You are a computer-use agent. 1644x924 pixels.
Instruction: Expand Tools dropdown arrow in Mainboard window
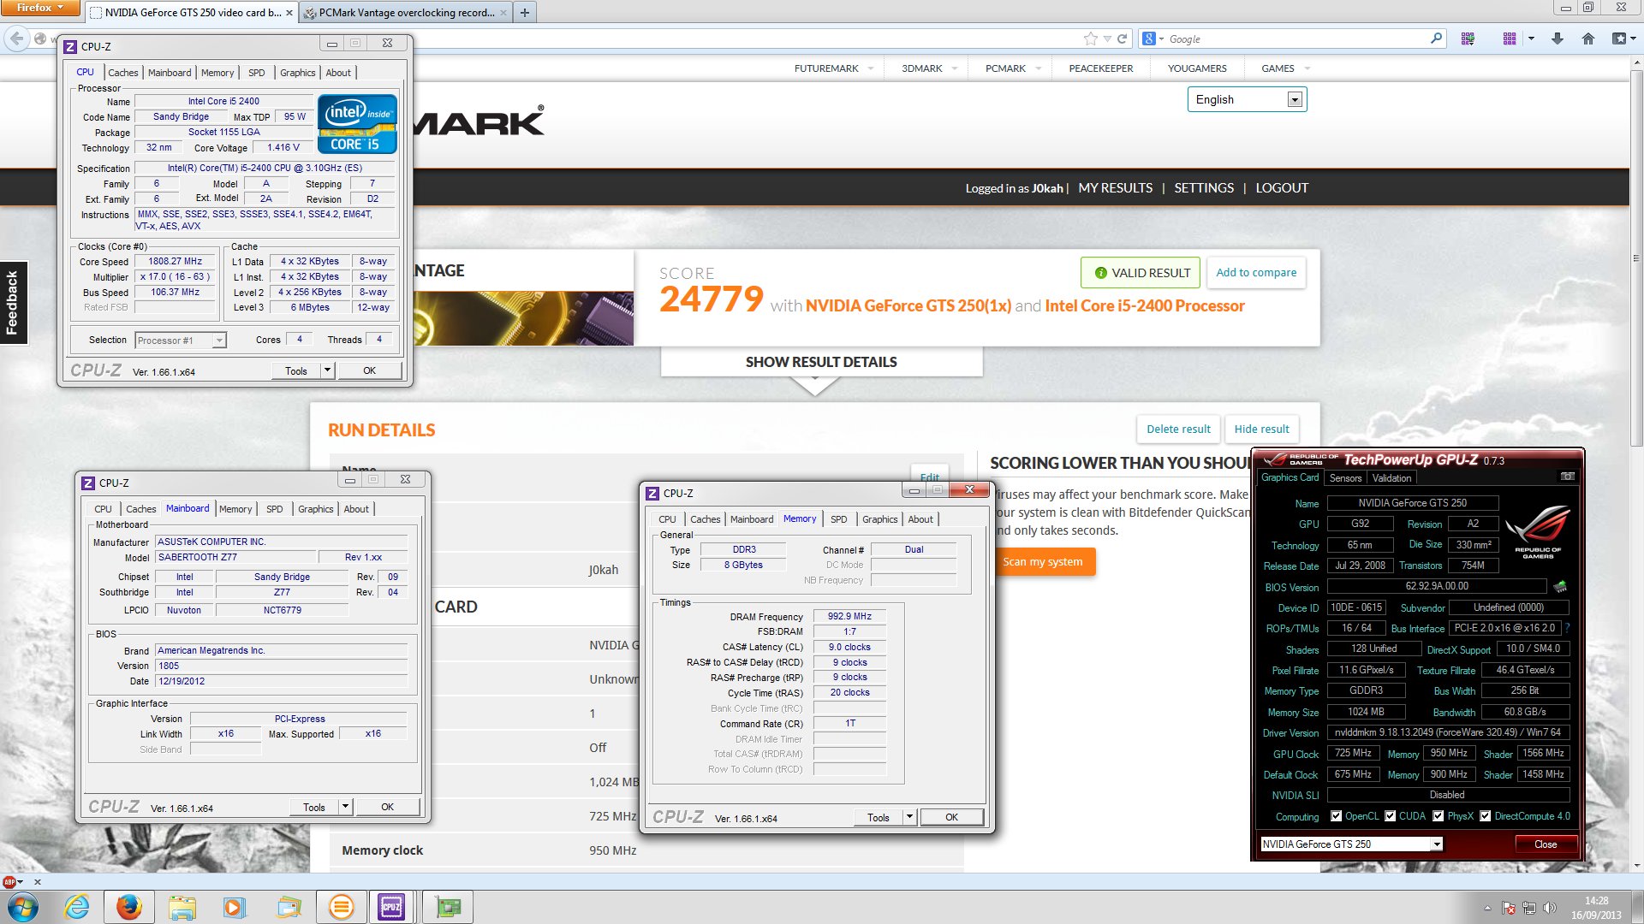coord(345,807)
